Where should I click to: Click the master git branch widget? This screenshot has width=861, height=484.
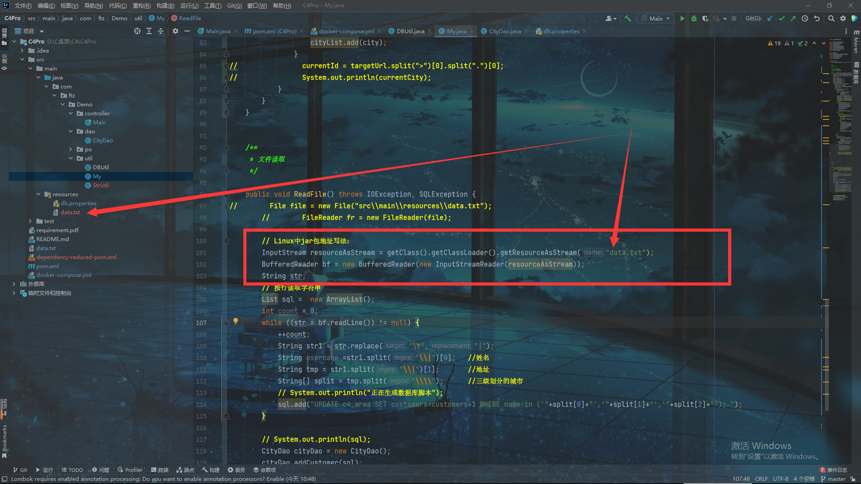point(833,479)
